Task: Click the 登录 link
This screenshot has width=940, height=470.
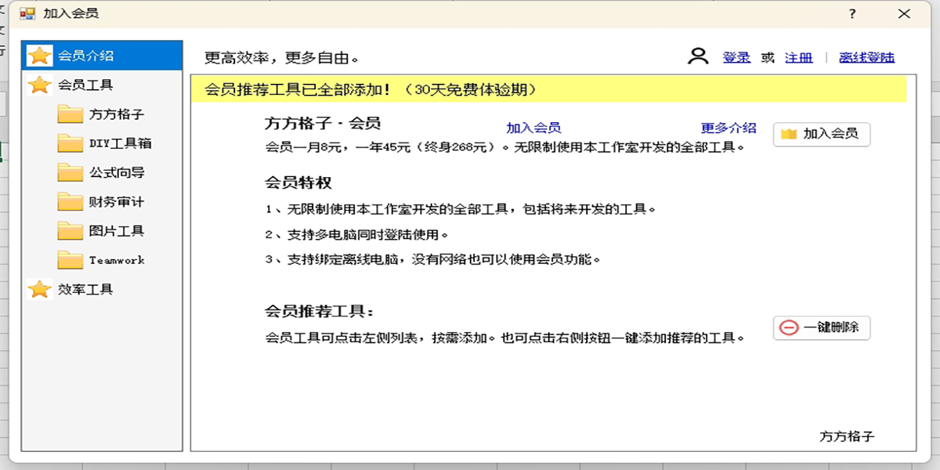Action: [736, 57]
